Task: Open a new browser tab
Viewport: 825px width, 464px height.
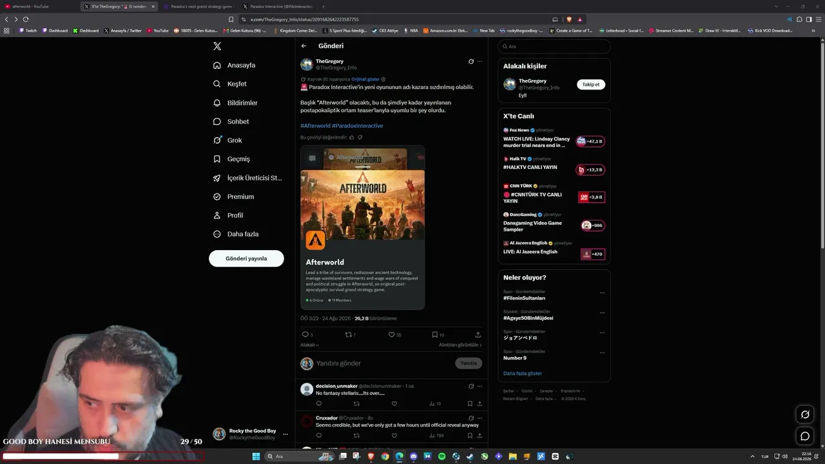Action: click(324, 6)
